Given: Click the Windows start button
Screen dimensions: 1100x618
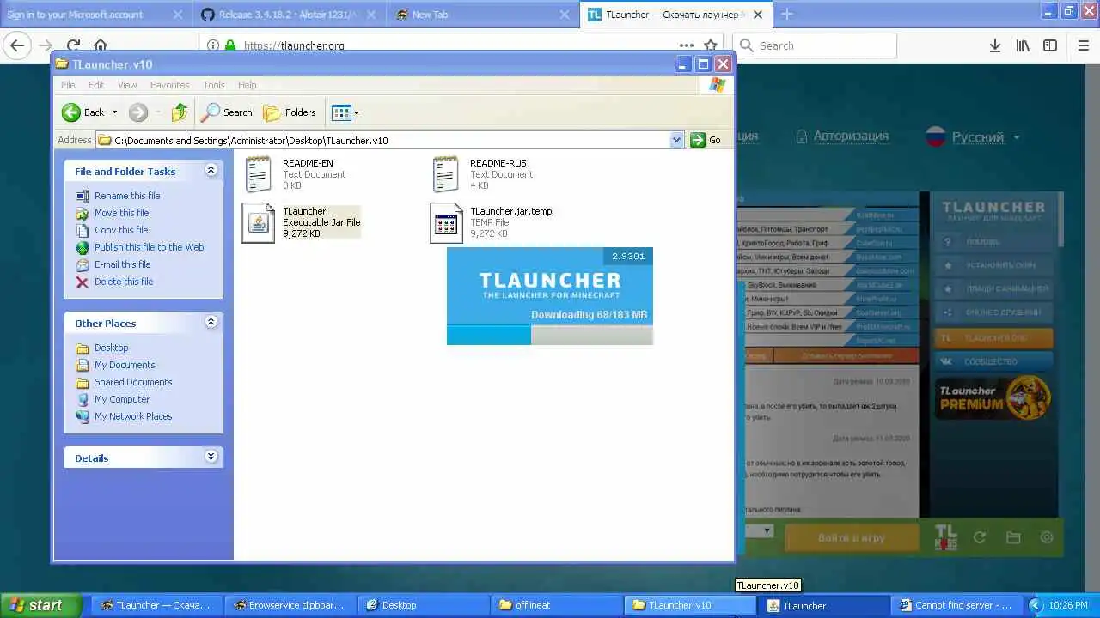Looking at the screenshot, I should [x=41, y=605].
